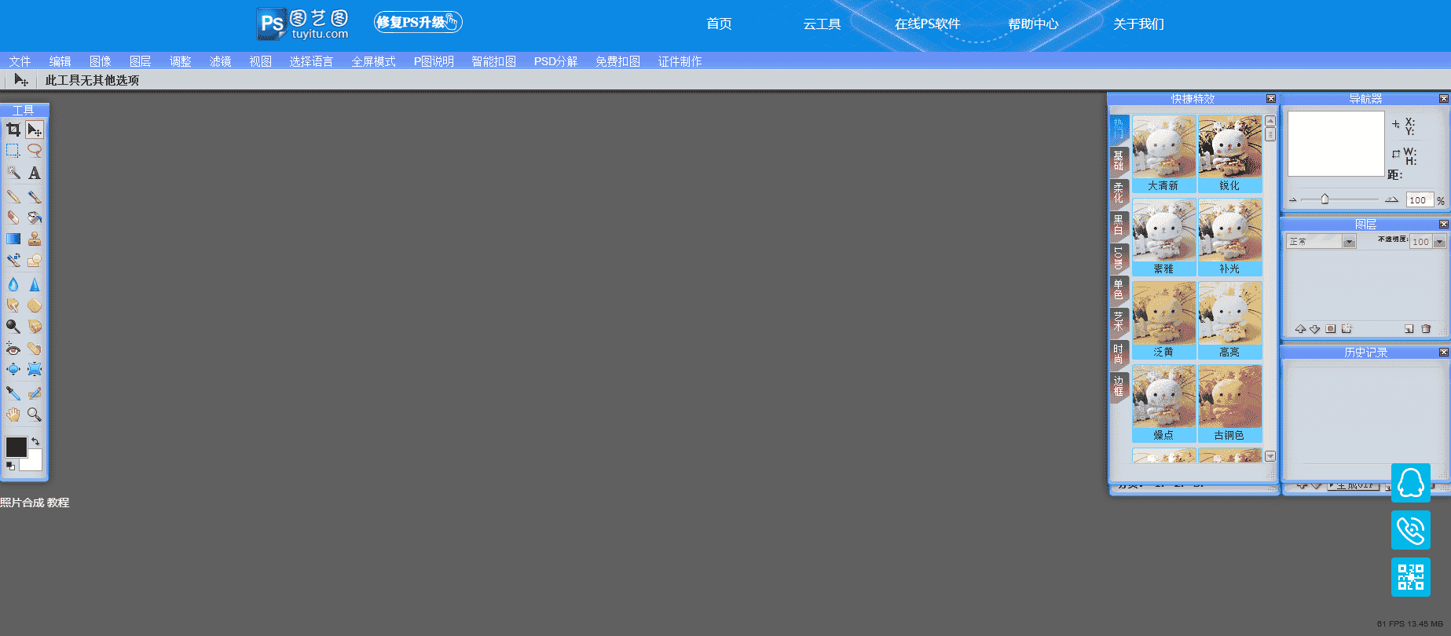Select the Spot Heal bandage tool
Viewport: 1451px width, 636px height.
[35, 348]
